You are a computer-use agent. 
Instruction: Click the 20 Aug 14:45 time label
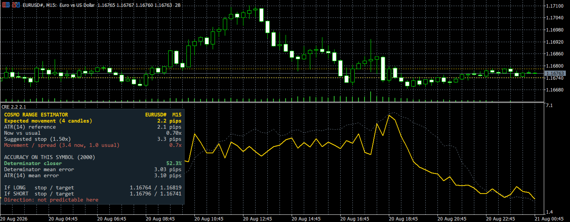point(306,219)
